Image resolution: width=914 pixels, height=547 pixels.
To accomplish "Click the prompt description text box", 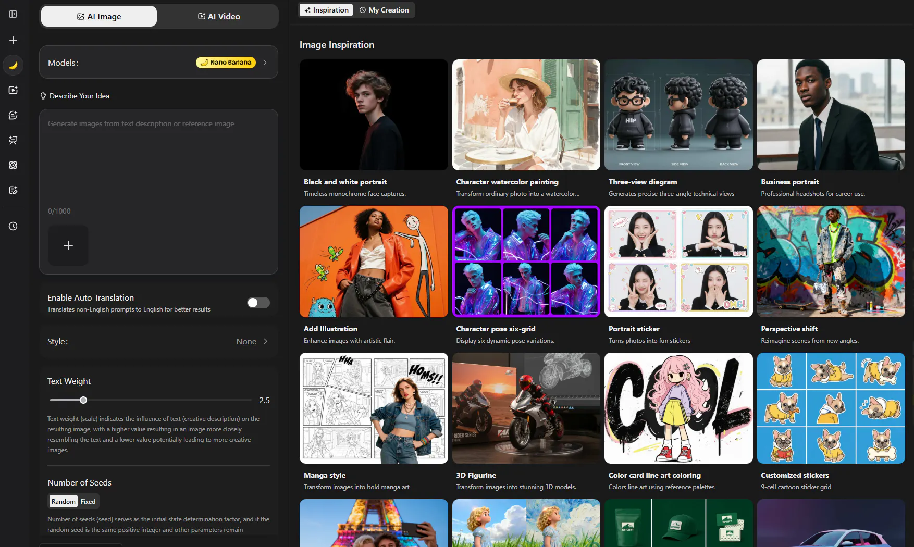I will pyautogui.click(x=158, y=161).
